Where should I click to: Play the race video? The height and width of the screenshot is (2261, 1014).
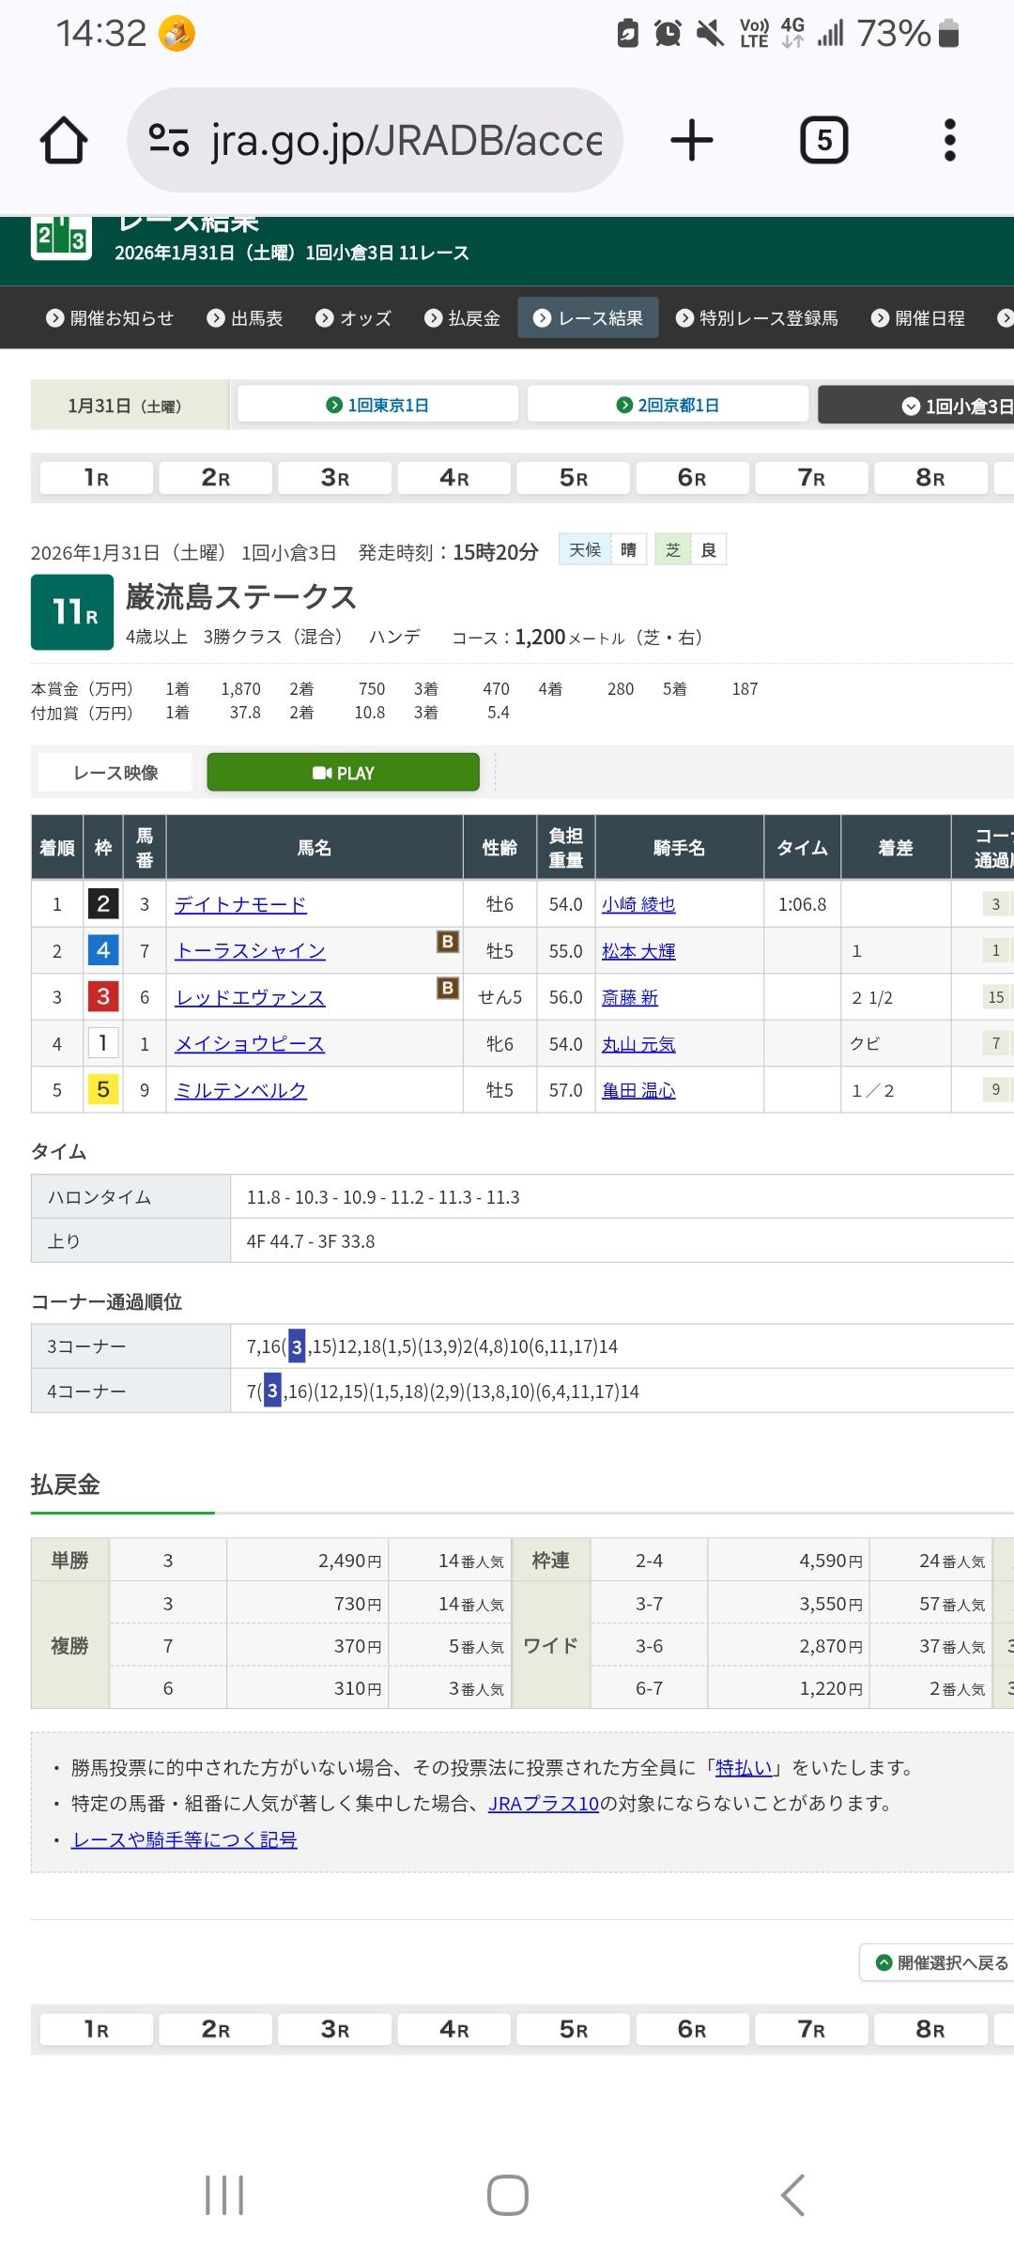(x=343, y=773)
